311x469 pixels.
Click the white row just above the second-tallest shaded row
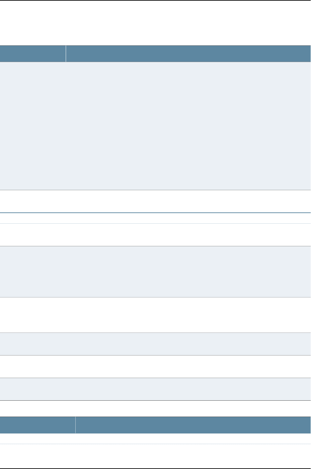point(155,235)
